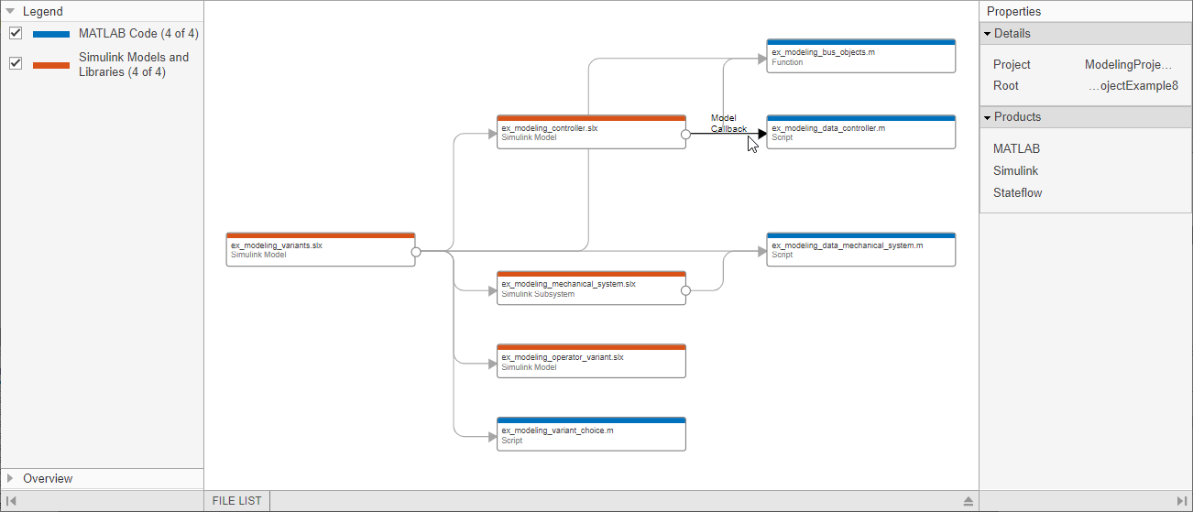Click arrowhead entering ex_modeling_data_mechanical_system.m

pos(761,250)
